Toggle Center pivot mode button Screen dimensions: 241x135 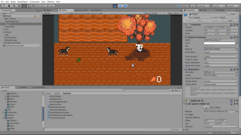pos(40,6)
